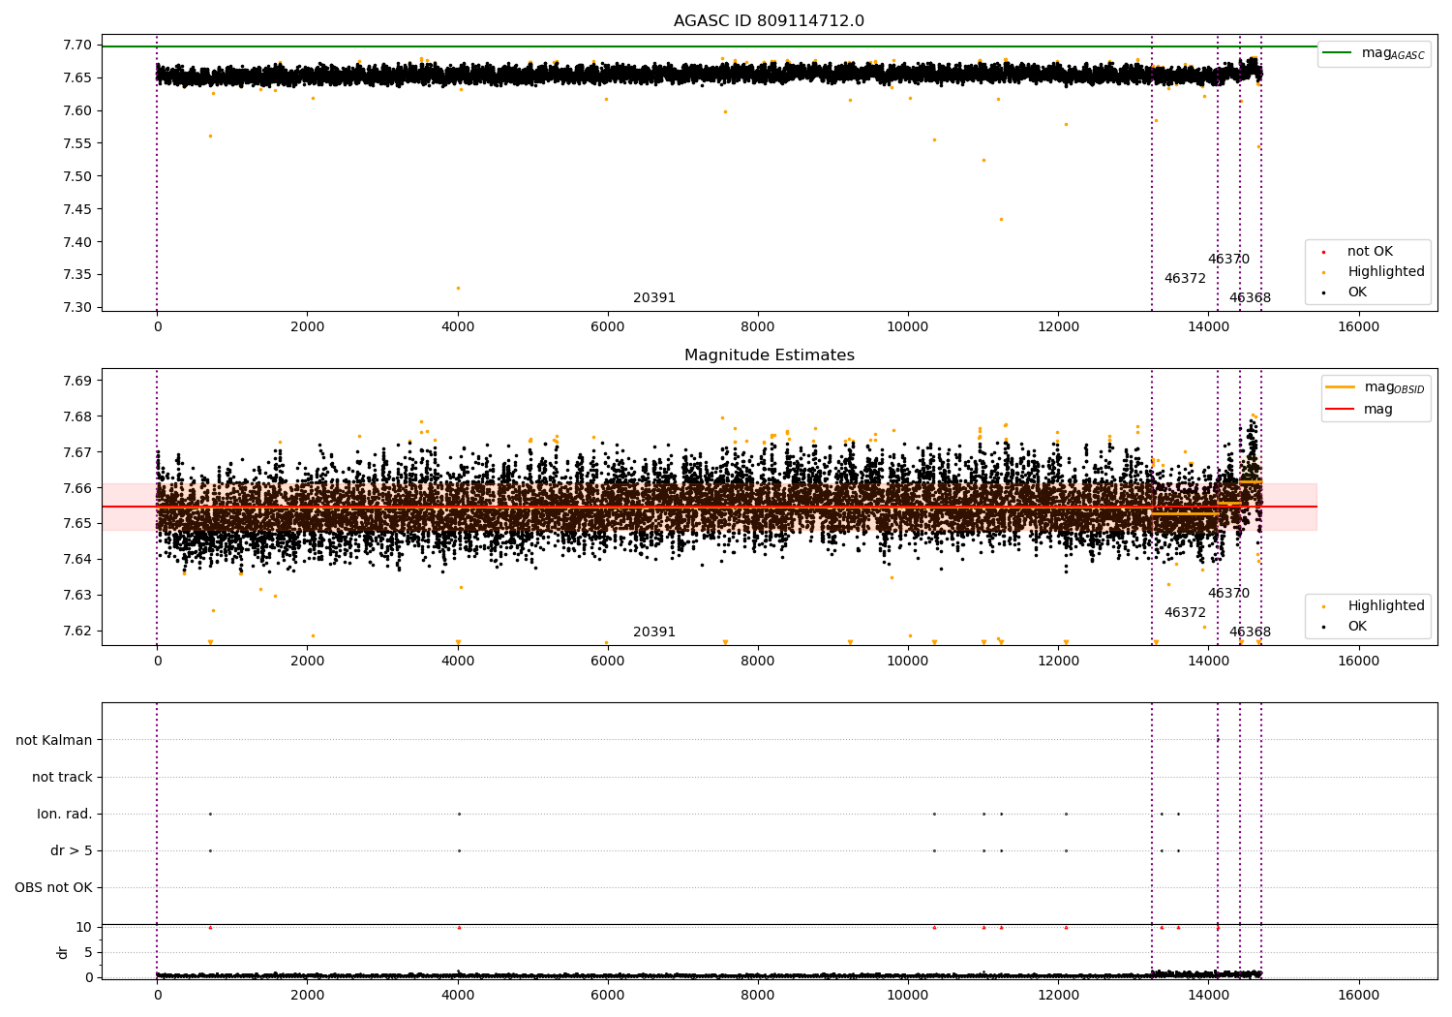Click observation label 46370 in middle plot

coord(1228,594)
